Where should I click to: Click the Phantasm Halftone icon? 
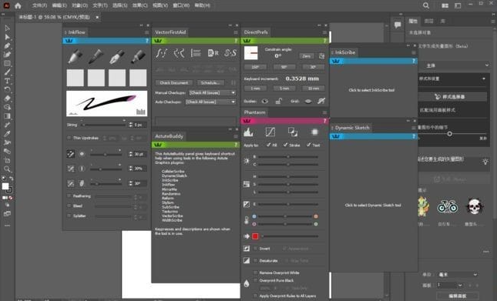[314, 132]
